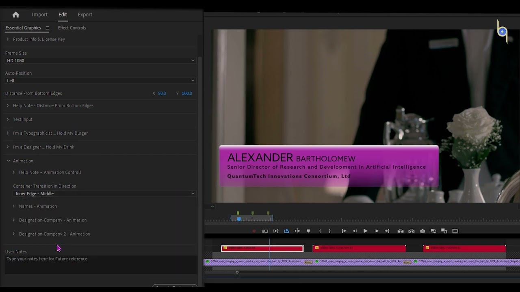Click the timeline zoom scrollbar handle
The image size is (520, 292).
tap(237, 272)
